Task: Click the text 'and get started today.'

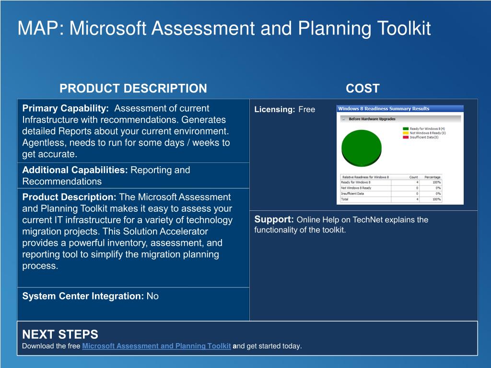Action: [268, 346]
